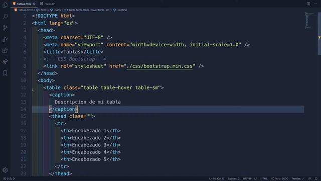Open the Source Control view

(x=5, y=28)
